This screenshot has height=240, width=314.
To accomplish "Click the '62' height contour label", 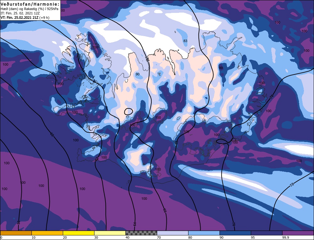I will [97, 159].
